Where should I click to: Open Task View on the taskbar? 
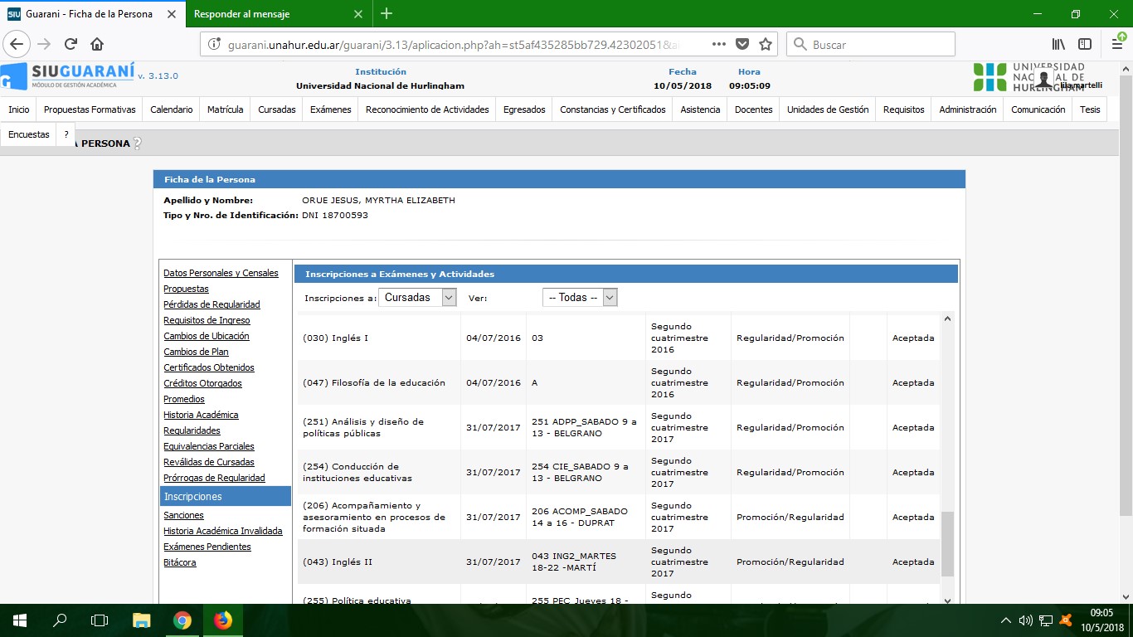100,620
